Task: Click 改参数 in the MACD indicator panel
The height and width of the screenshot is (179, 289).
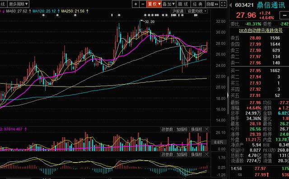Action: (x=167, y=155)
